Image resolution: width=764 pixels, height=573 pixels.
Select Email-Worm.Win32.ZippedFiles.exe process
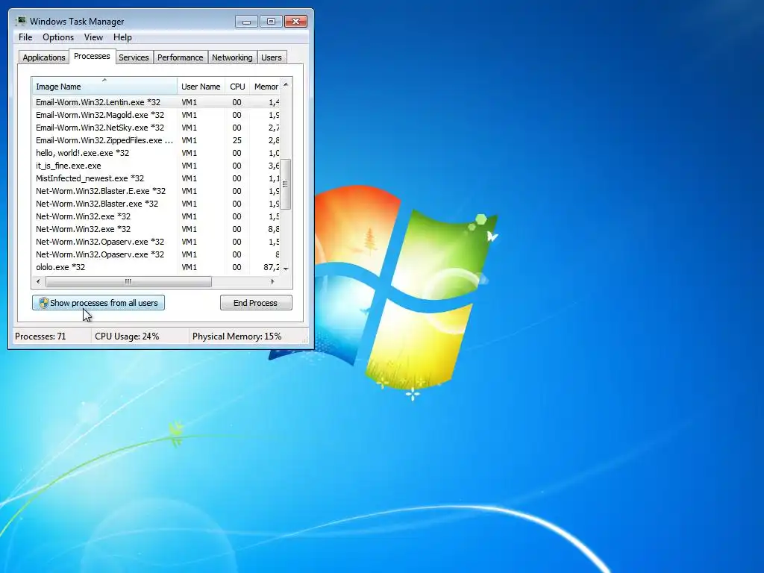click(x=156, y=140)
